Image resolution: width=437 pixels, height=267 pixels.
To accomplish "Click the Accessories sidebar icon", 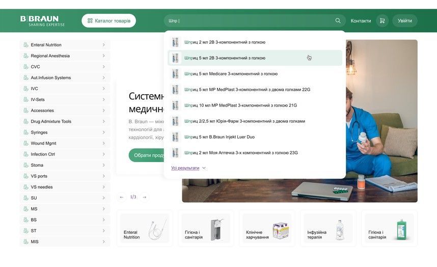I will [x=26, y=111].
